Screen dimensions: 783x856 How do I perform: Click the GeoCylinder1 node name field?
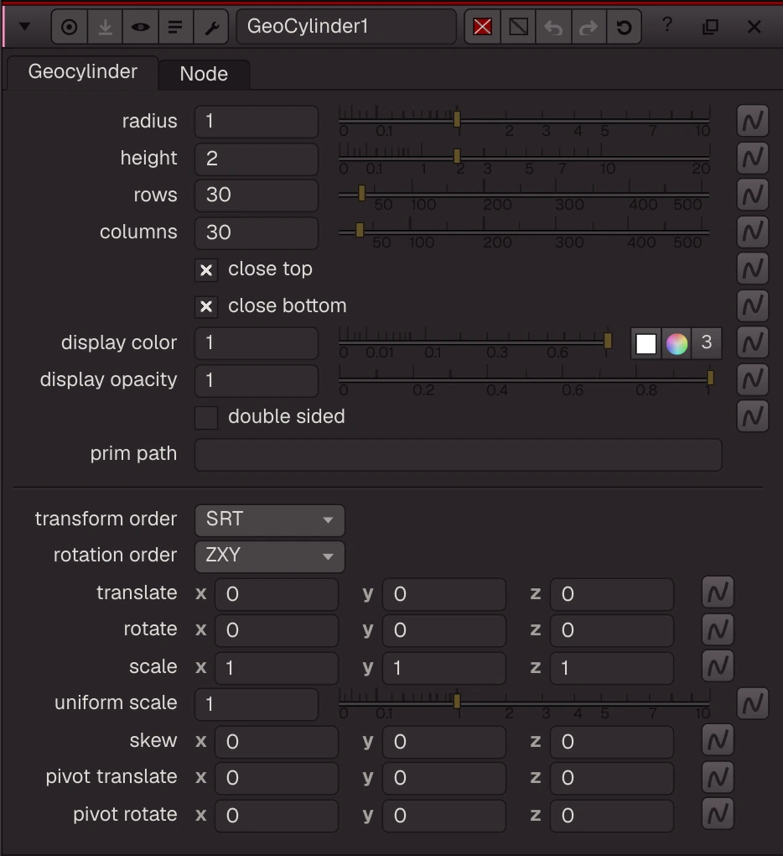(x=346, y=26)
